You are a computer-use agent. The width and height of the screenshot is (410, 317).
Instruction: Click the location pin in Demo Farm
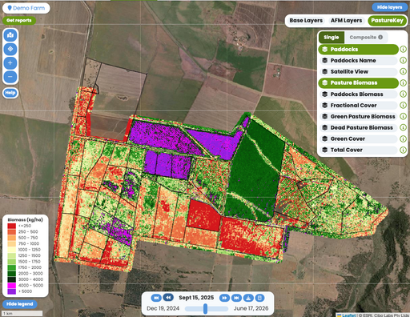coord(10,8)
